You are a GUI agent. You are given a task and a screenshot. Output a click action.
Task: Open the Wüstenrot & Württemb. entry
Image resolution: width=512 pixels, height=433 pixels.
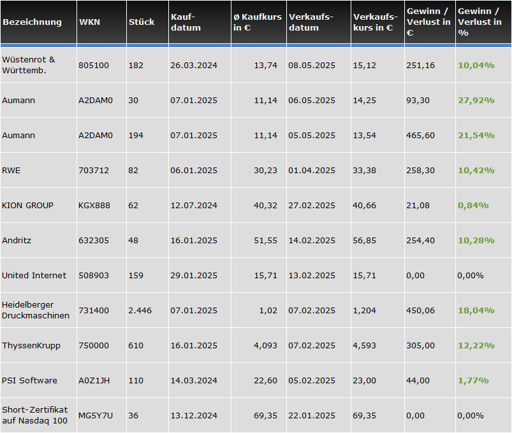(x=29, y=65)
